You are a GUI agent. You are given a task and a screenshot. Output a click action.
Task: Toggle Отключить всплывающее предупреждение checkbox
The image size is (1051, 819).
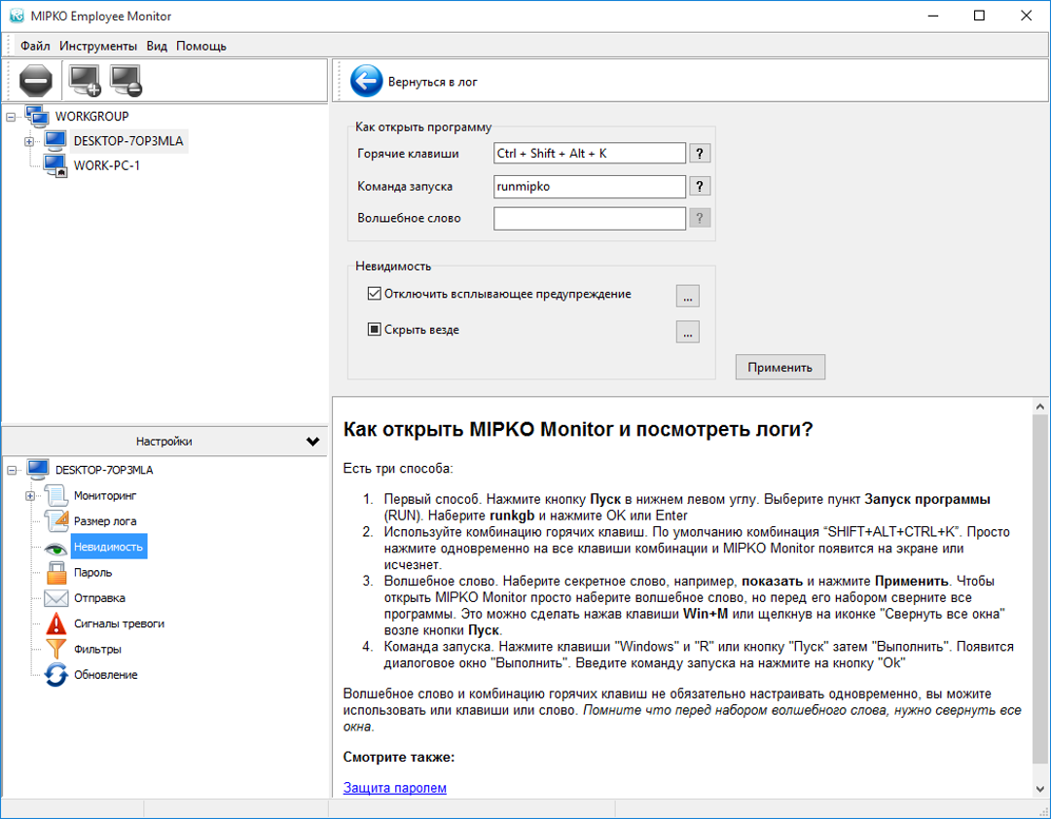[x=374, y=294]
